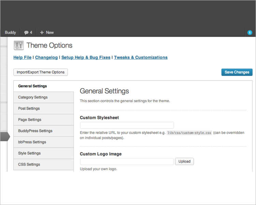Select the General Settings tab
The image size is (256, 205).
point(44,86)
